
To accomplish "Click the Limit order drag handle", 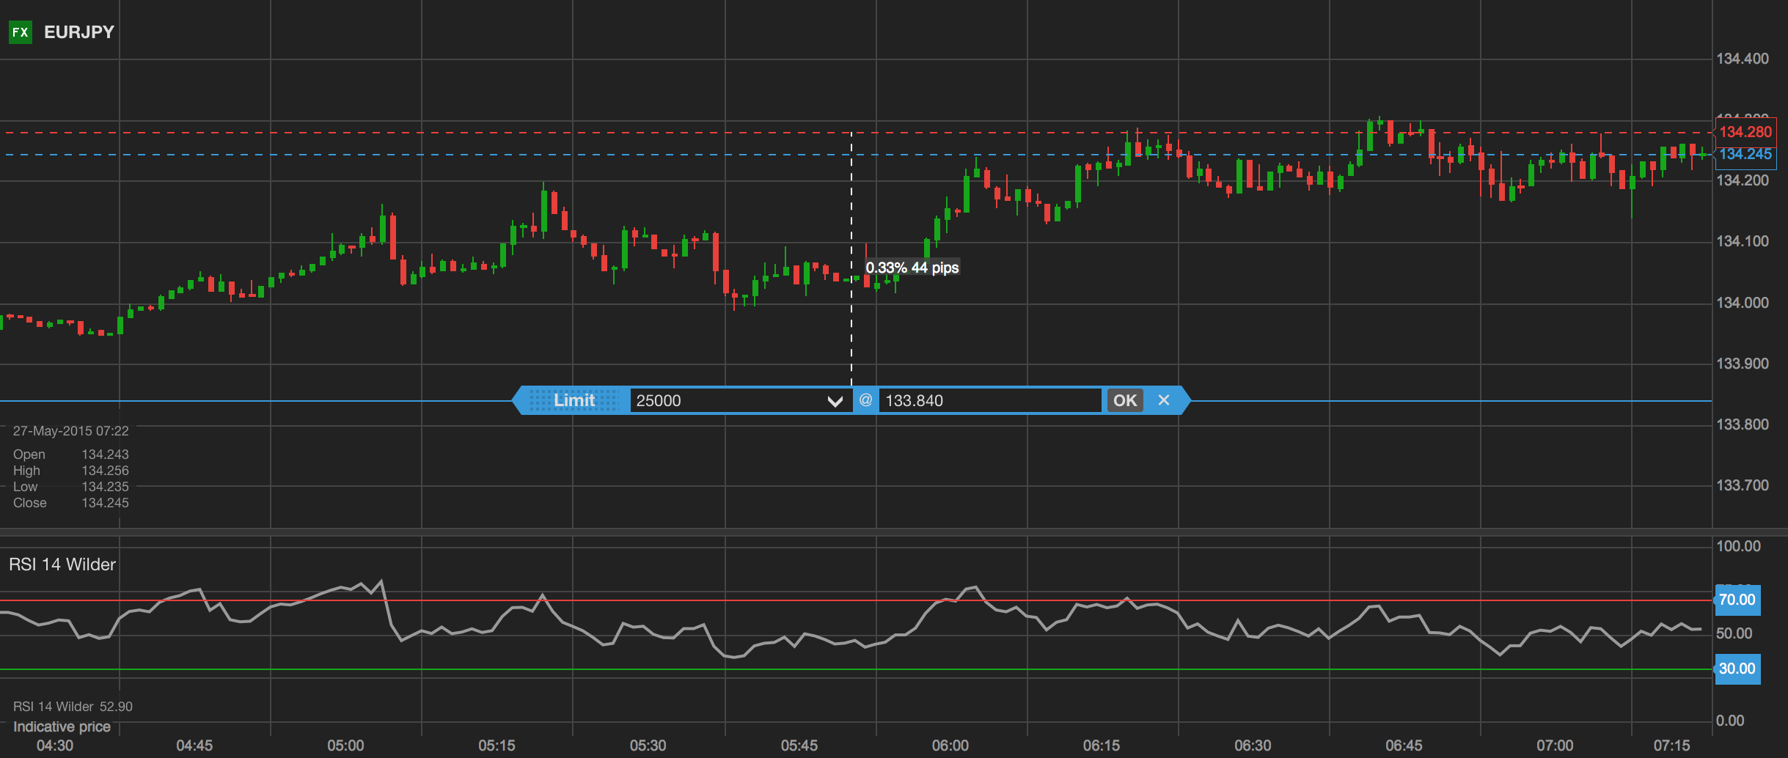I will click(x=573, y=400).
